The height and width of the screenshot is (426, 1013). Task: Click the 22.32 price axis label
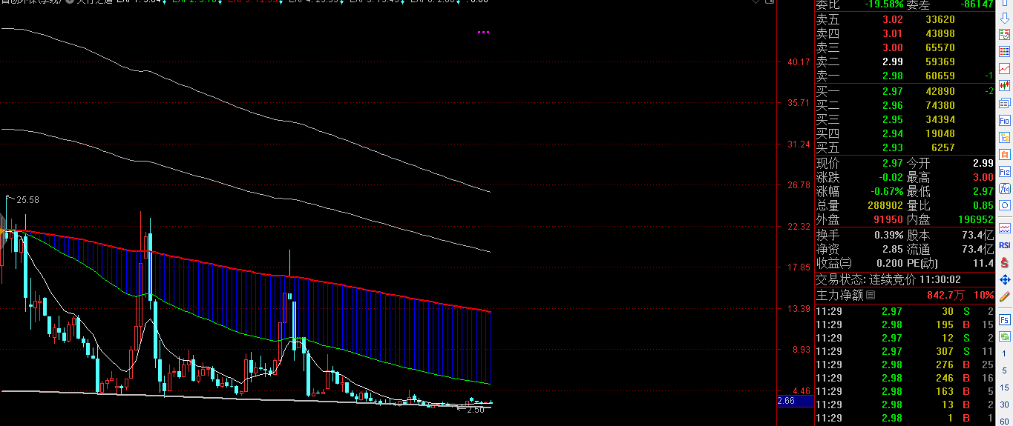tap(799, 227)
